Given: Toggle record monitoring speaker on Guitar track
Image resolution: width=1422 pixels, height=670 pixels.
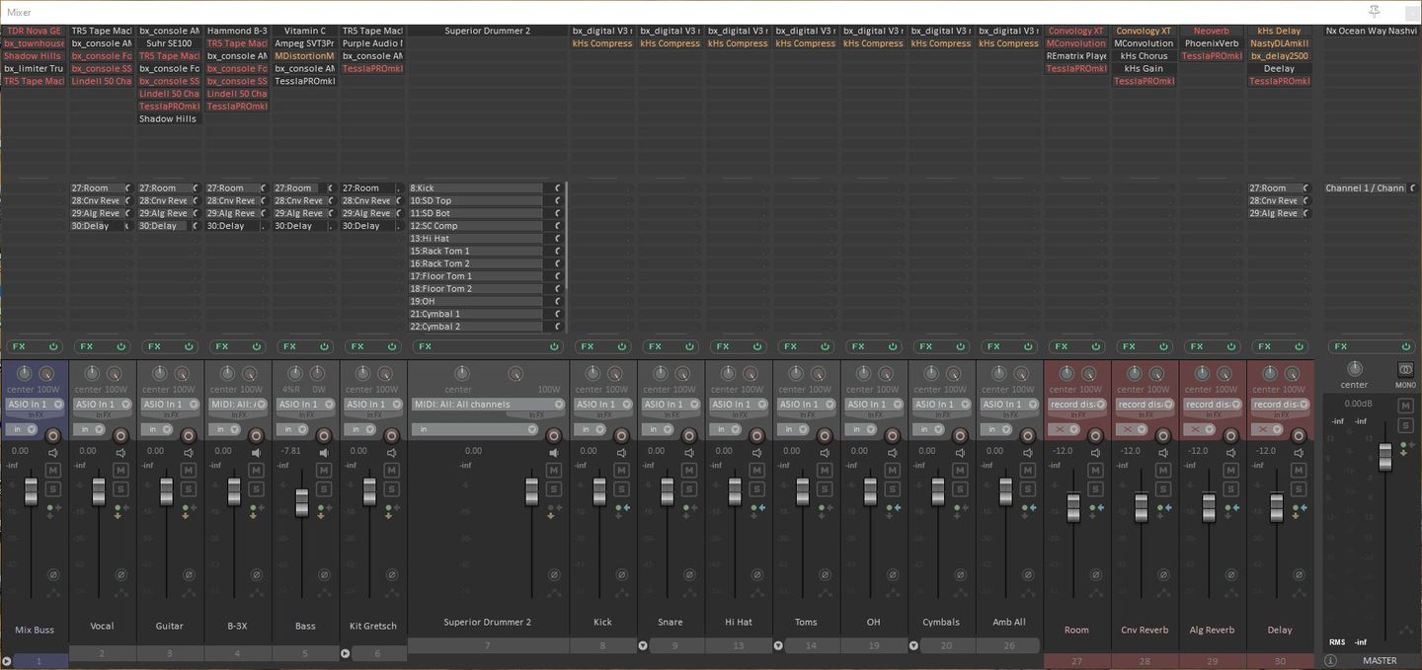Looking at the screenshot, I should (x=189, y=452).
